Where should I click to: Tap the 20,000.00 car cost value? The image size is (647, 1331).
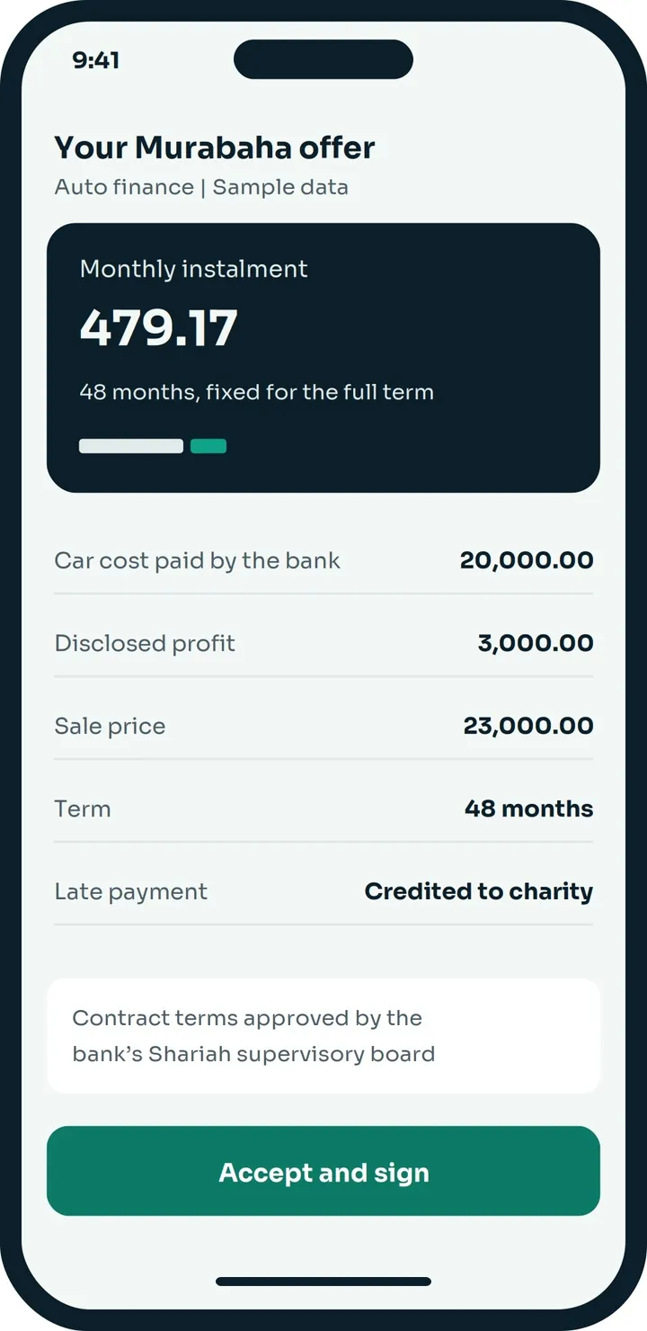(527, 560)
